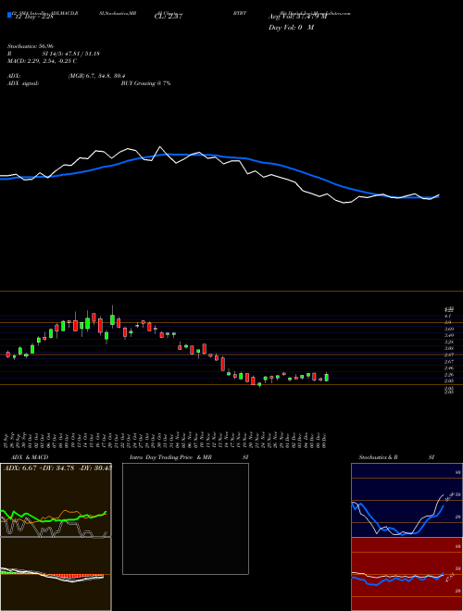The image size is (463, 611).
Task: Open the ADX indicator mini chart
Action: (56, 500)
